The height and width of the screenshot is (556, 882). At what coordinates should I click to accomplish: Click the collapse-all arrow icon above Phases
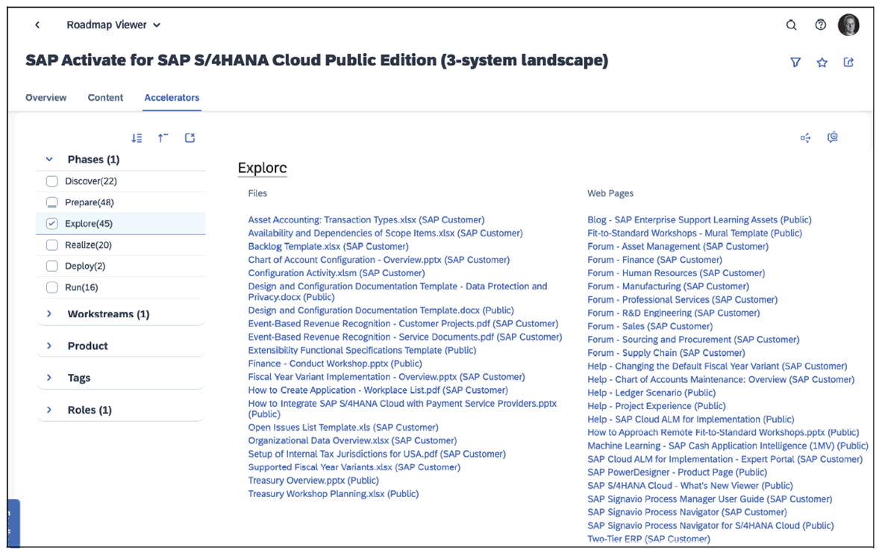point(163,138)
